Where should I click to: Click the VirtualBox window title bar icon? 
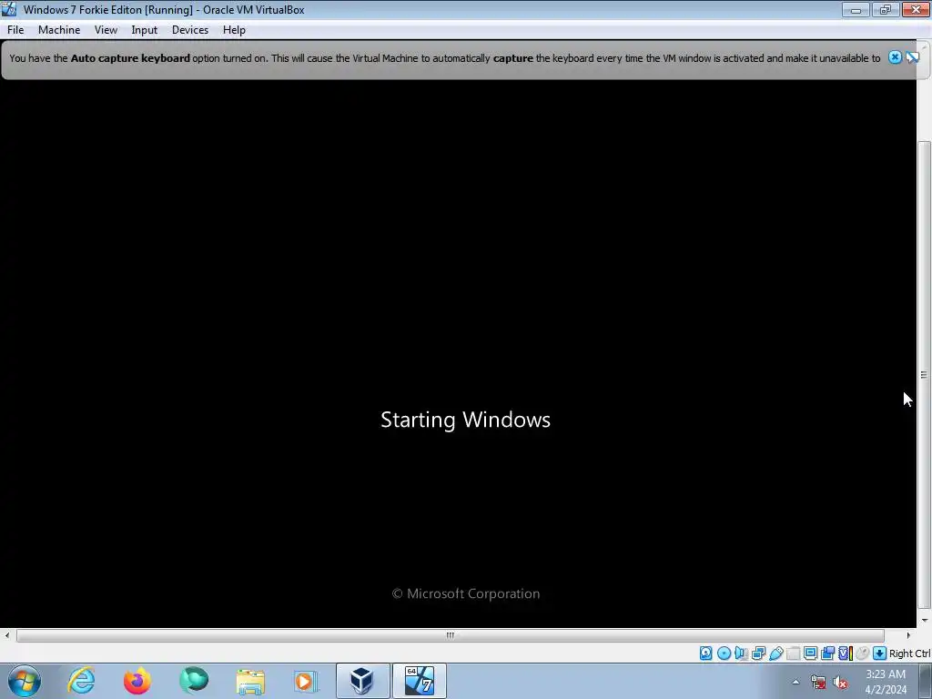[x=9, y=9]
